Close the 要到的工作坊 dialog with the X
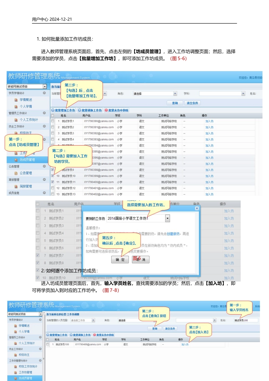 tap(197, 208)
